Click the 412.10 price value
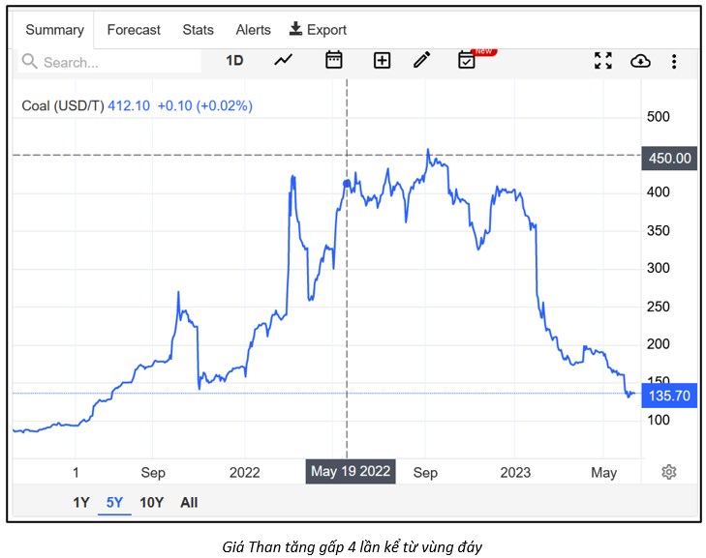 point(129,105)
